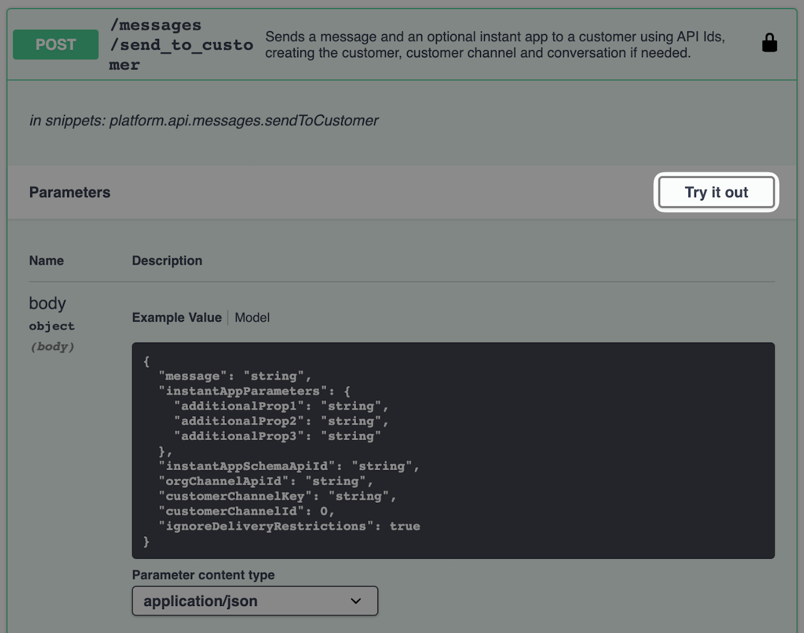Click the lock authorization icon
This screenshot has width=804, height=633.
(x=769, y=43)
